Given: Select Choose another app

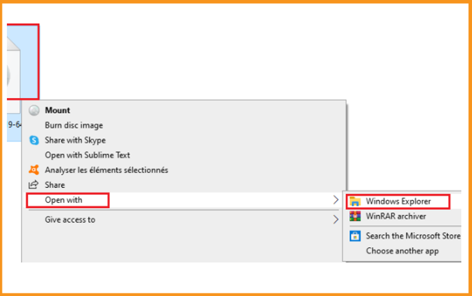Looking at the screenshot, I should point(402,251).
